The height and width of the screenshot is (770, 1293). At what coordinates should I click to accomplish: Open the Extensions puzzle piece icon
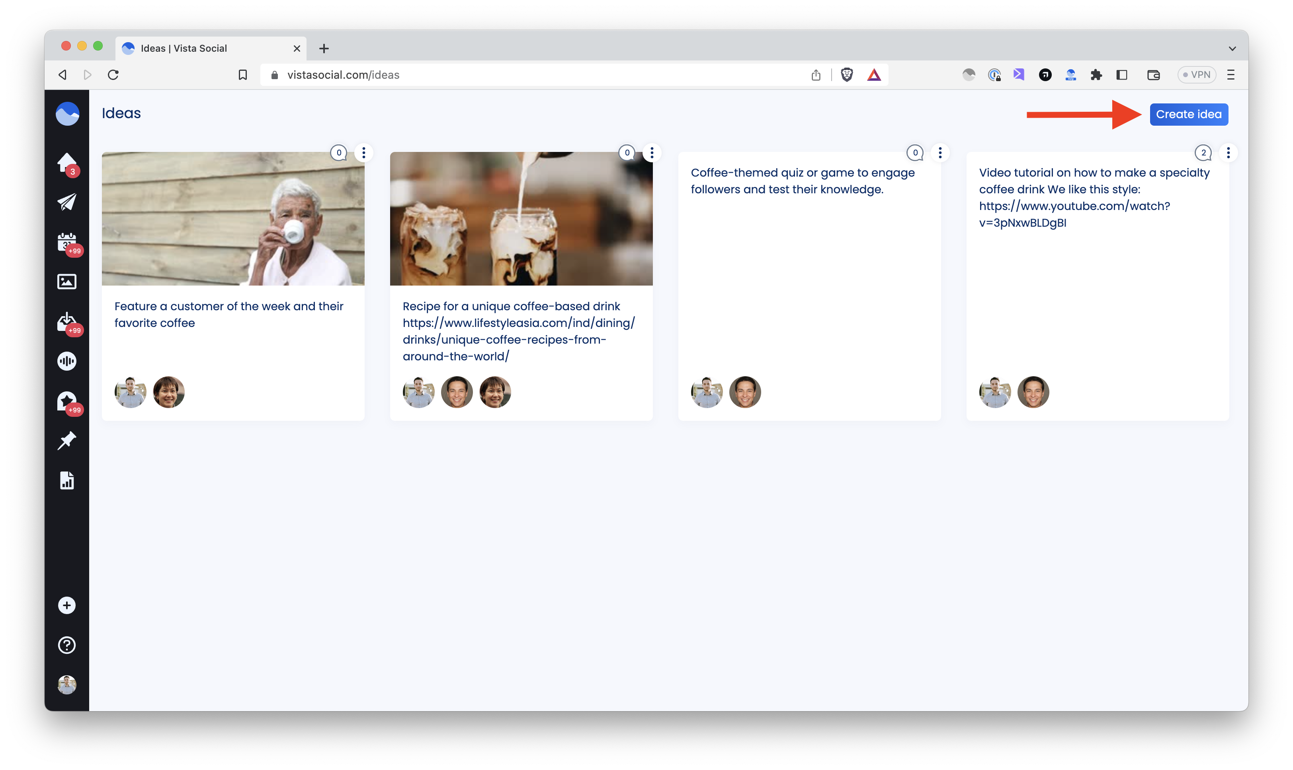point(1096,75)
